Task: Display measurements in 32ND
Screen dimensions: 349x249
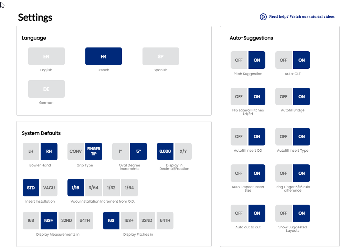Action: [x=67, y=220]
